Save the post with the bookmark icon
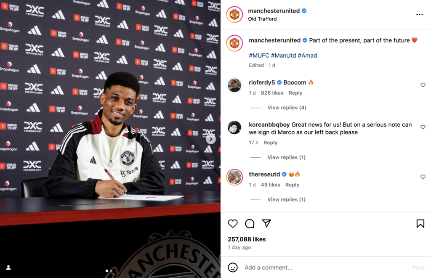Viewport: 431px width, 278px height. tap(420, 224)
